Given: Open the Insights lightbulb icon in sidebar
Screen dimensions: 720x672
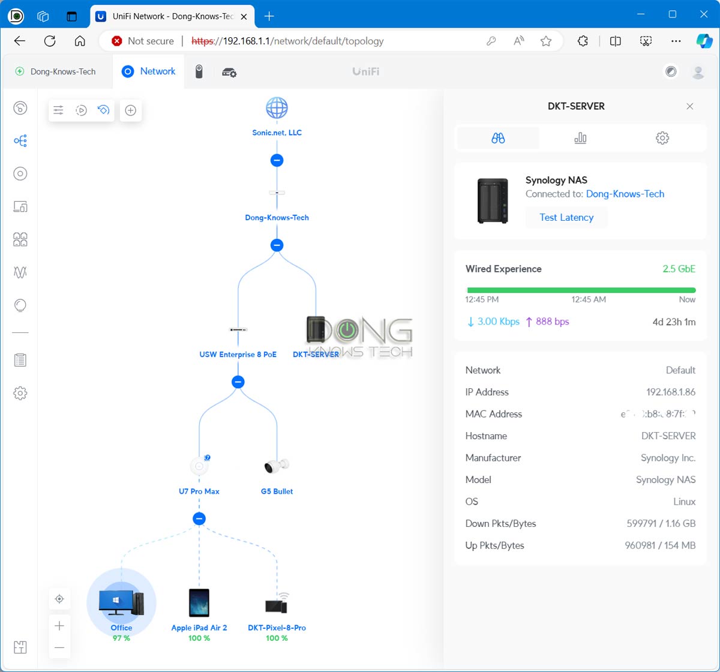Looking at the screenshot, I should click(x=20, y=306).
